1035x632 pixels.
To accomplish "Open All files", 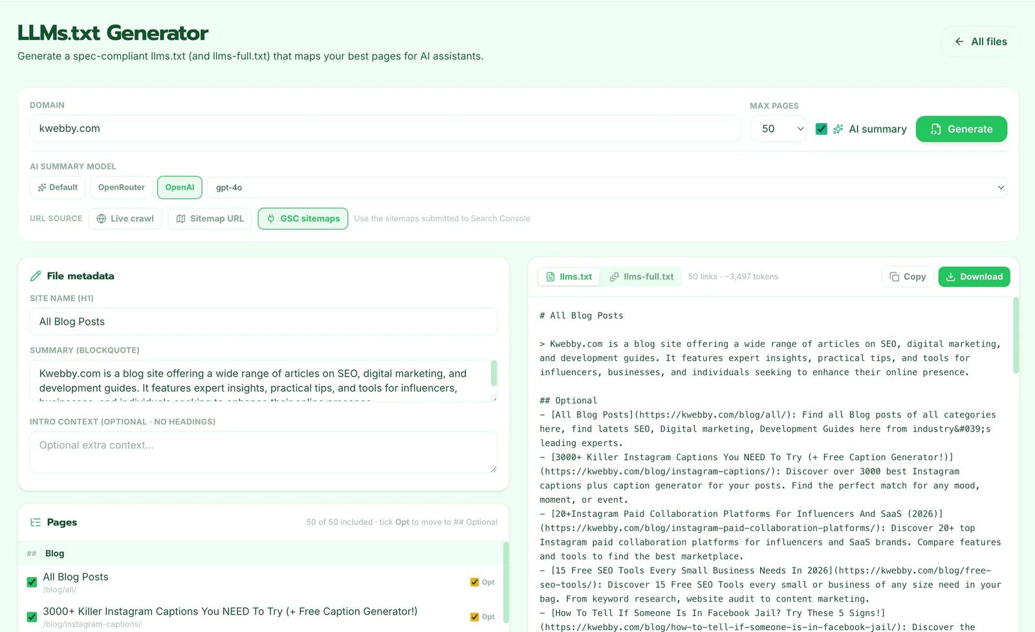I will [x=981, y=41].
